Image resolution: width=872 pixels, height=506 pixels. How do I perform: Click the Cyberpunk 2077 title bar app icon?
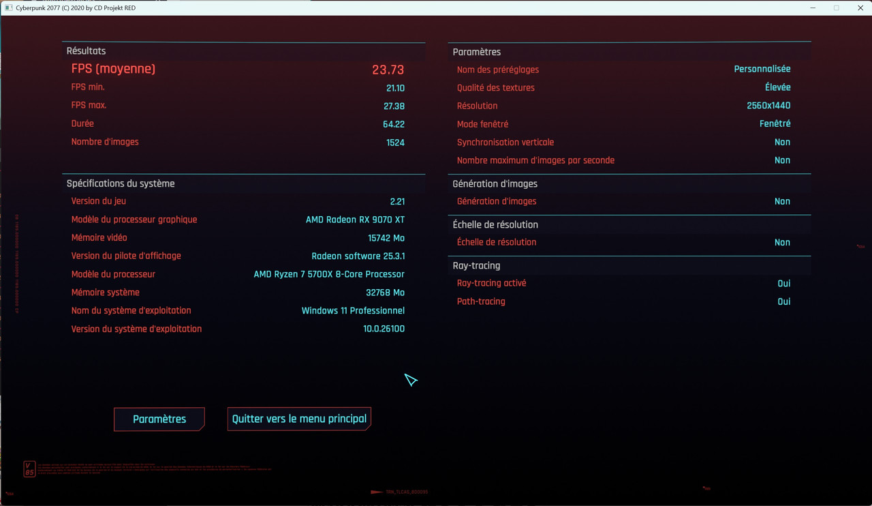pyautogui.click(x=8, y=8)
